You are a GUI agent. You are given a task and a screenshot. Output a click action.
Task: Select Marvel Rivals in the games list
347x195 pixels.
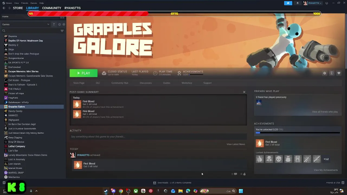tap(15, 168)
